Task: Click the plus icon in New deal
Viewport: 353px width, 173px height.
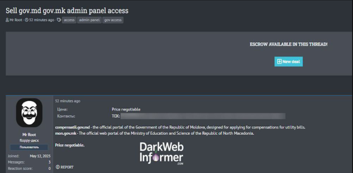Action: [x=279, y=62]
